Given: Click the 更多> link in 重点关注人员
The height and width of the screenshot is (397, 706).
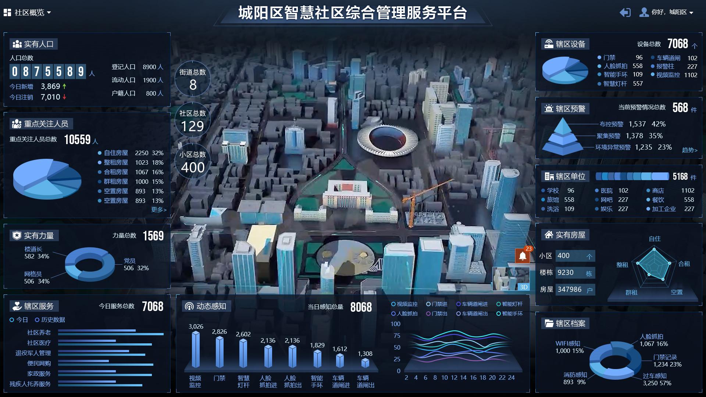Looking at the screenshot, I should pos(159,210).
